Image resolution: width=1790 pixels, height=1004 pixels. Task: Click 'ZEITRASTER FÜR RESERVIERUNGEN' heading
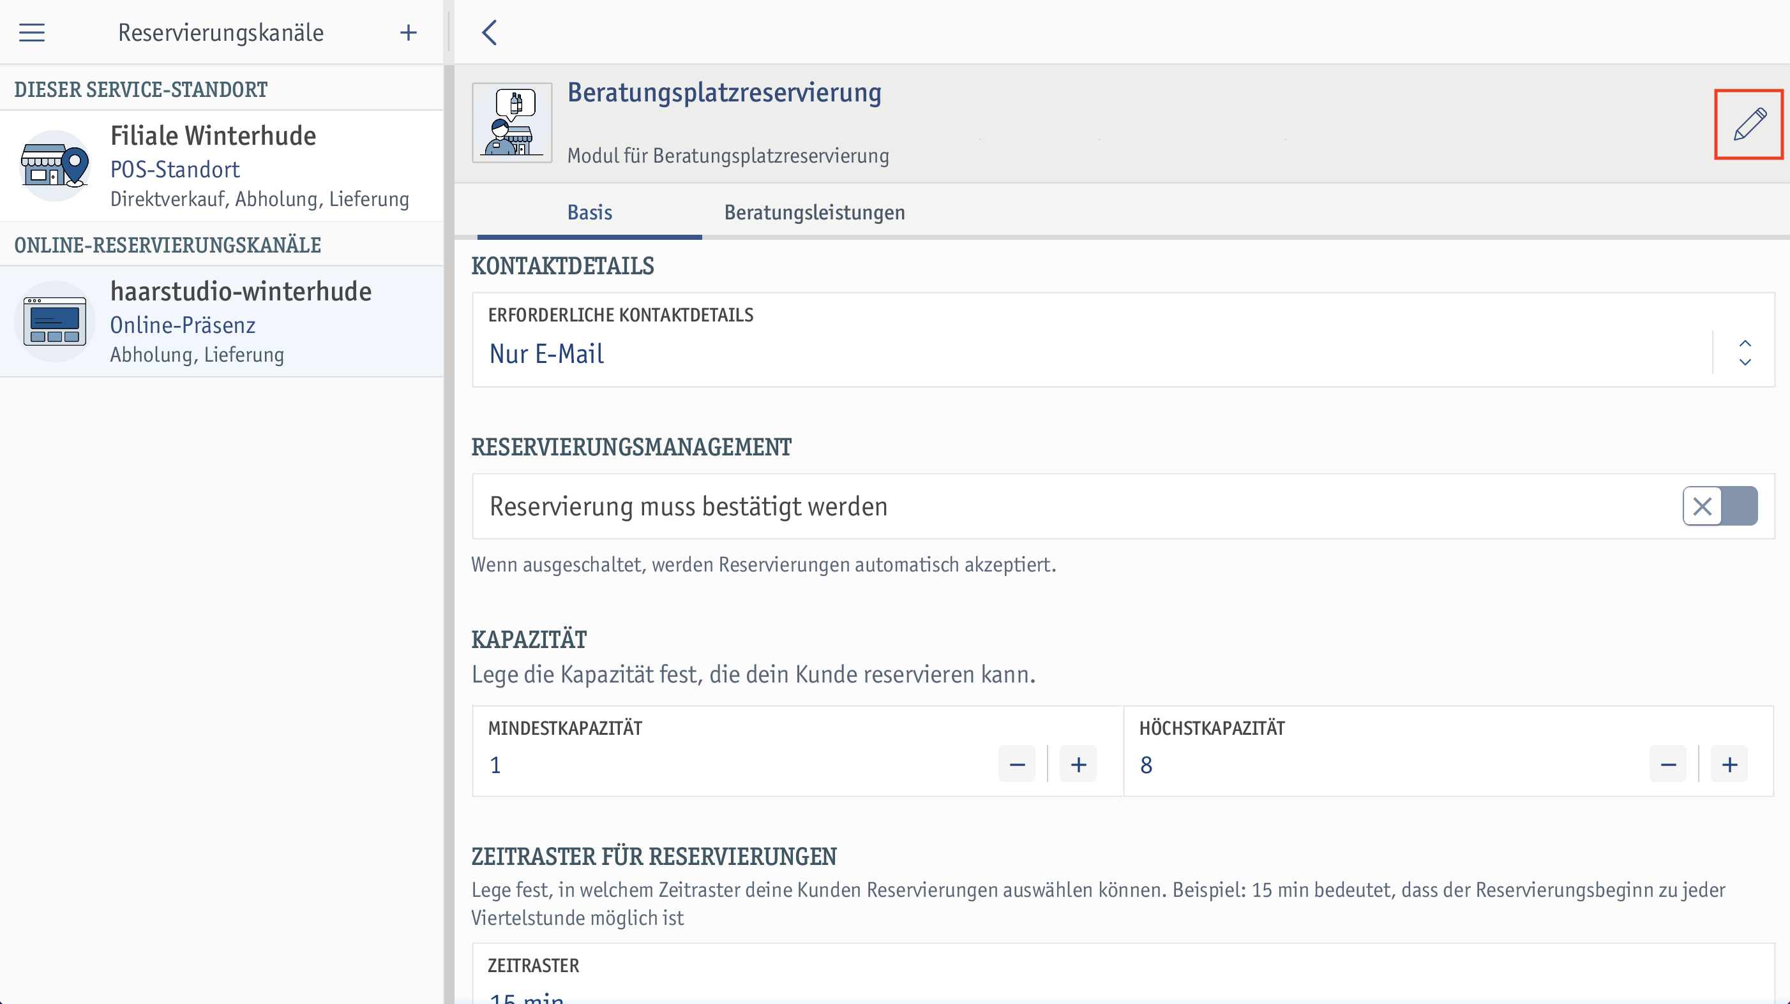(x=654, y=857)
